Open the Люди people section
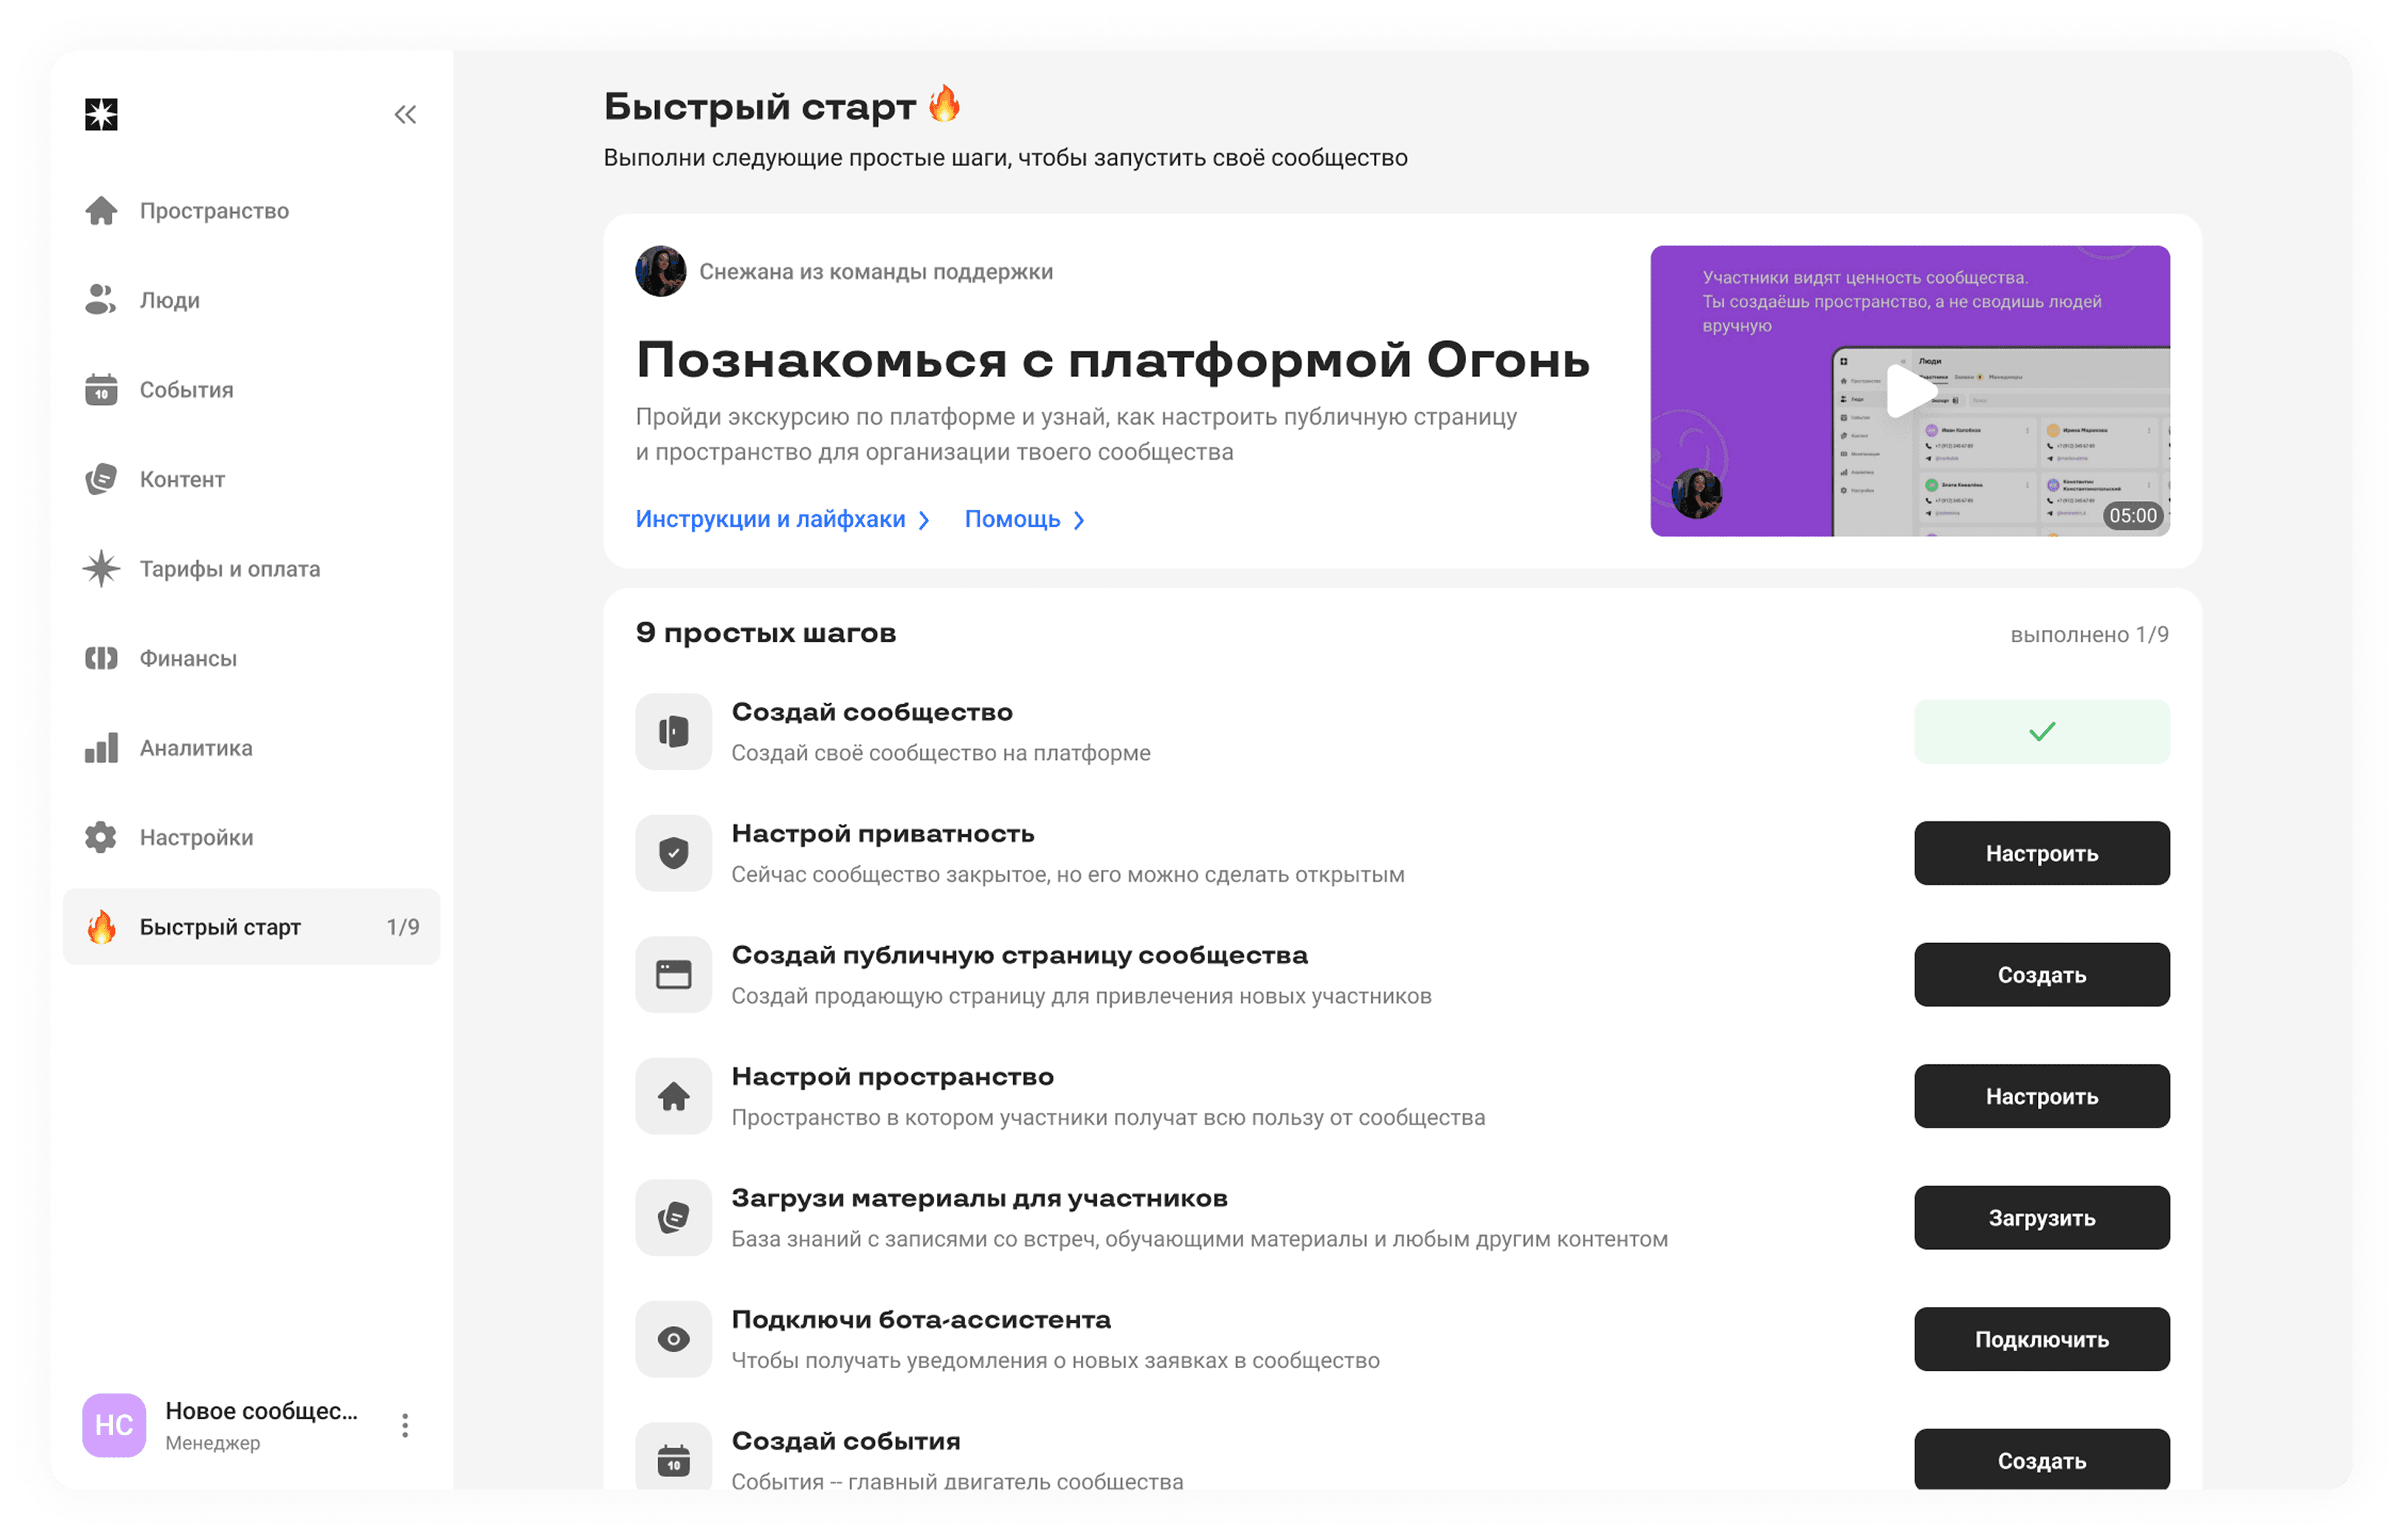 click(169, 300)
